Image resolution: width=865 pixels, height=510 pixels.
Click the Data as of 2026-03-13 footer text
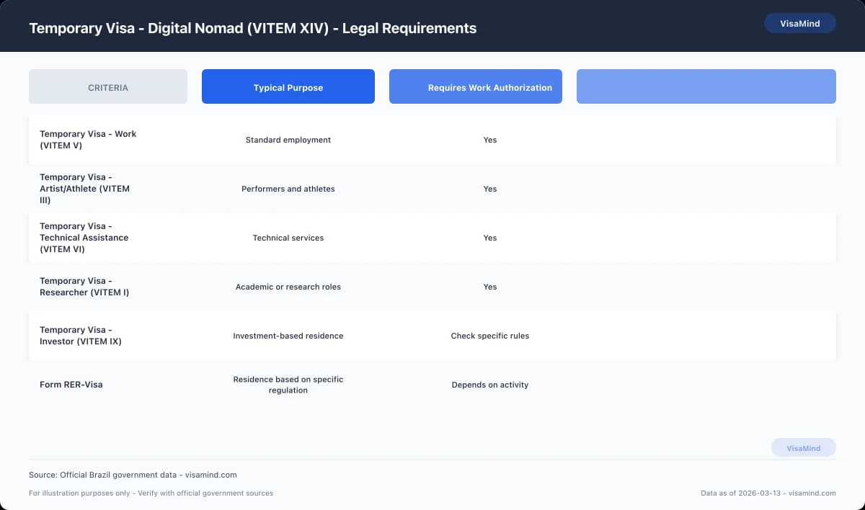(x=766, y=493)
